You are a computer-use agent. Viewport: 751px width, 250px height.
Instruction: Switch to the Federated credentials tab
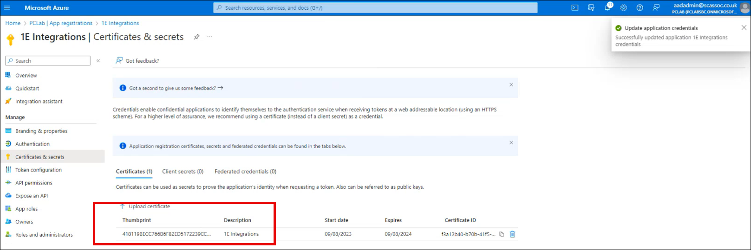[x=245, y=172]
